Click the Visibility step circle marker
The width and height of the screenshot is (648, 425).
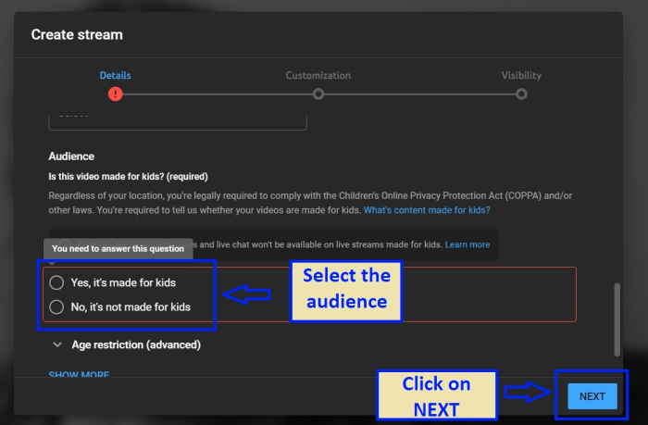click(521, 94)
